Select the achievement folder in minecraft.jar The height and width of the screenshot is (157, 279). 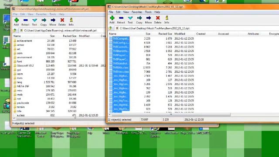(x=24, y=41)
